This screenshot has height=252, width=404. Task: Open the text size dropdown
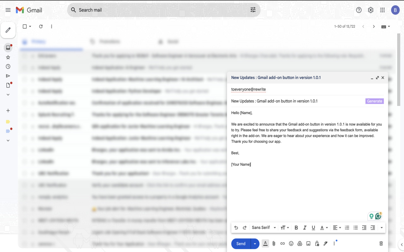point(285,228)
